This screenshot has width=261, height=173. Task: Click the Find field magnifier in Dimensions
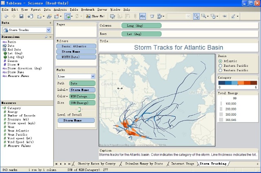pyautogui.click(x=46, y=37)
